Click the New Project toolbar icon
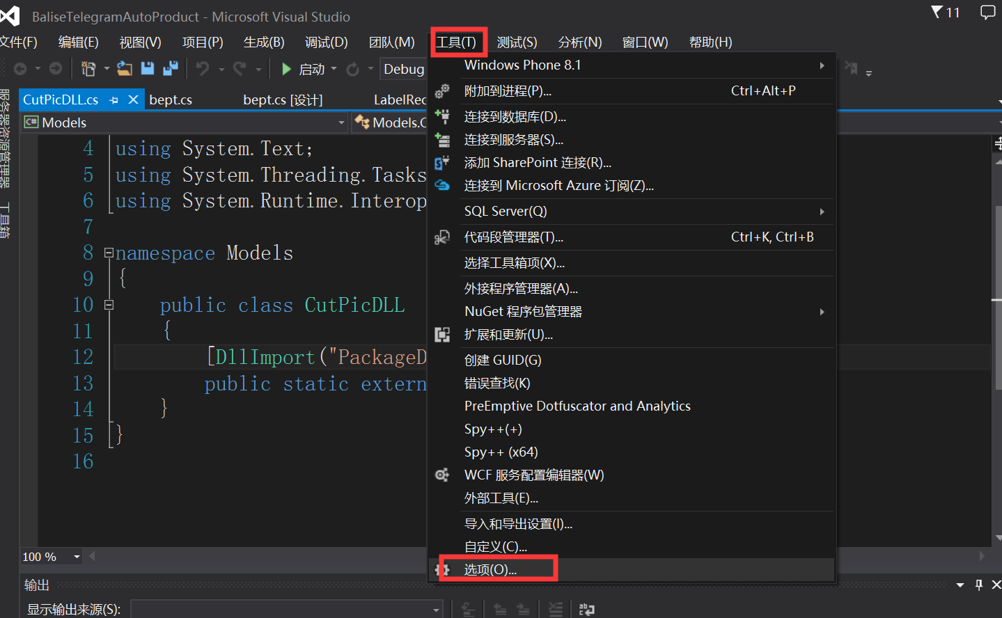The width and height of the screenshot is (1002, 618). [90, 68]
